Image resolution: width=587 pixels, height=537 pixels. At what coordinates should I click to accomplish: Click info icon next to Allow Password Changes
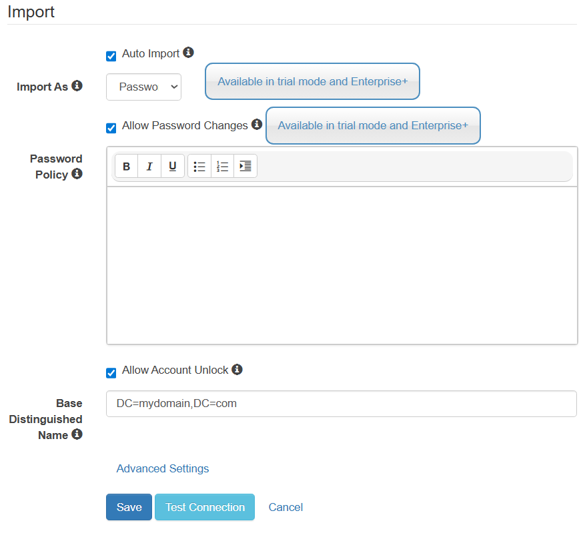coord(256,125)
